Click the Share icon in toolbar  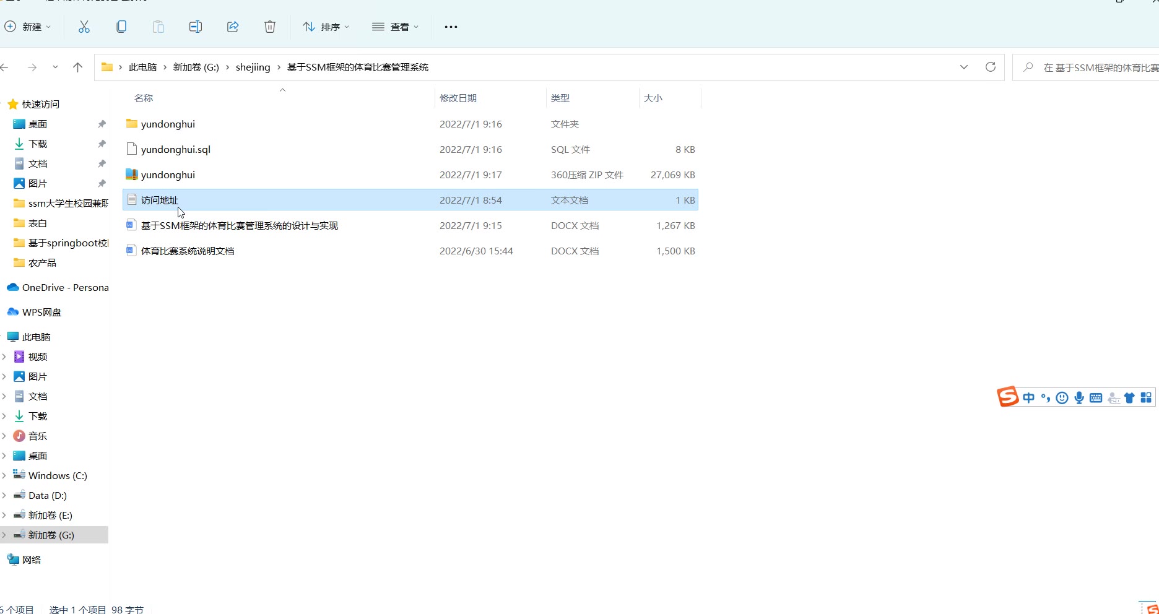coord(233,27)
